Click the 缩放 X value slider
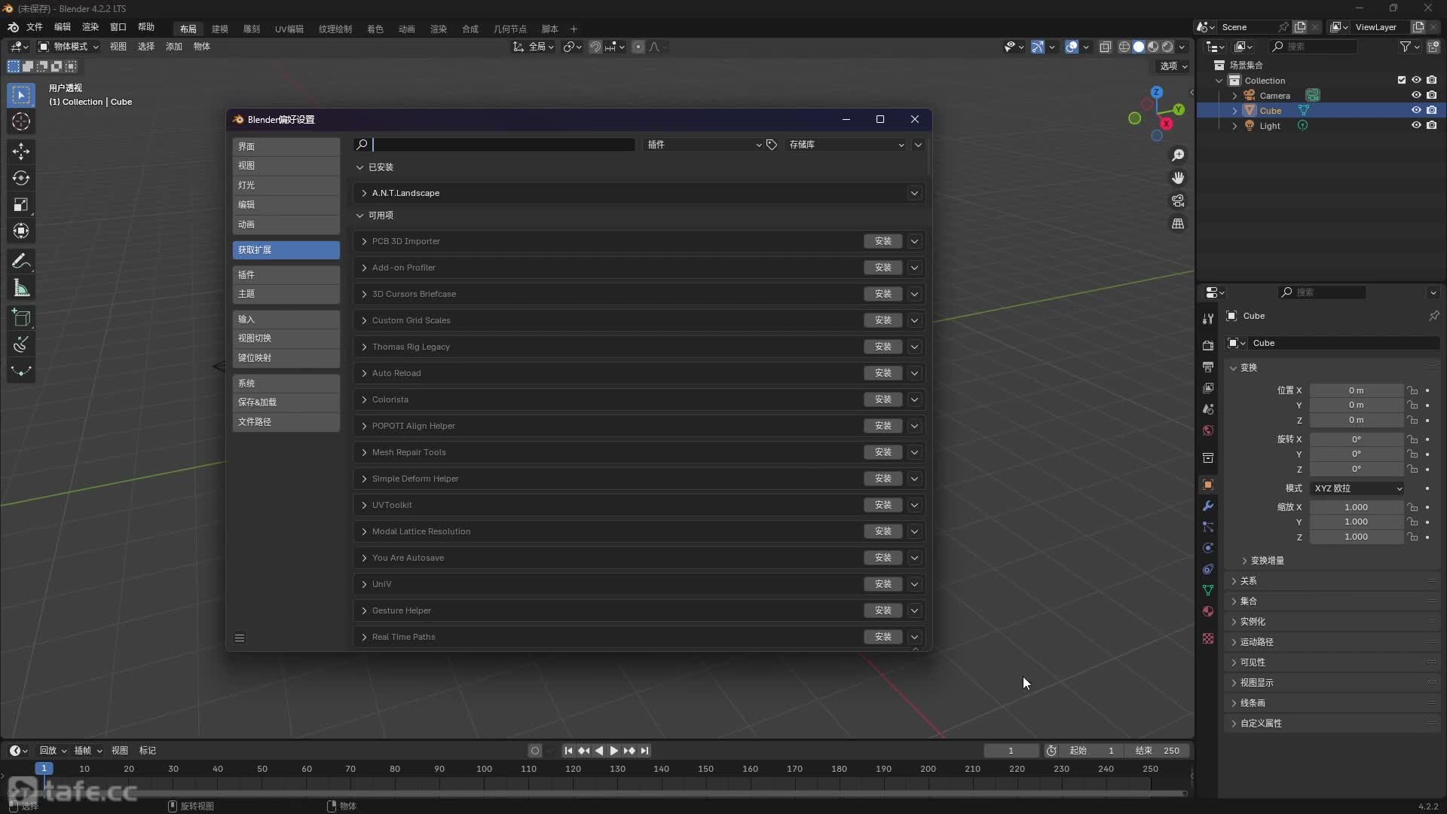 pyautogui.click(x=1356, y=507)
